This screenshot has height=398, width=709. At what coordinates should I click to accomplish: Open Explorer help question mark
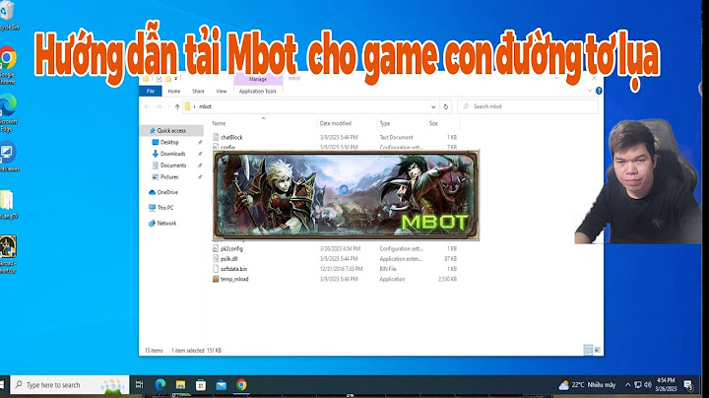(x=599, y=91)
